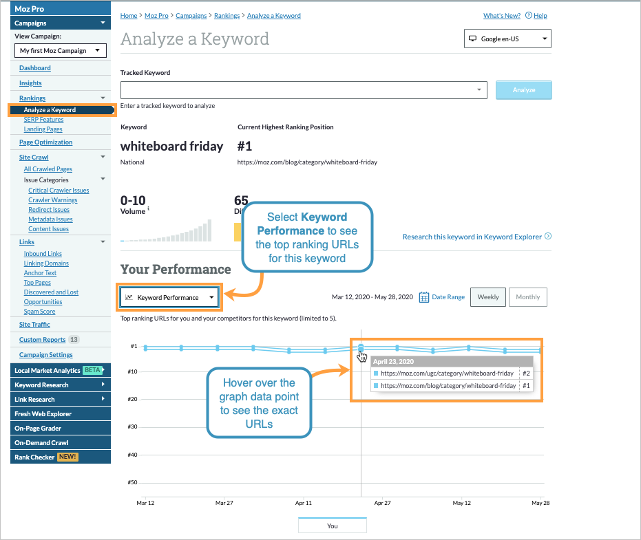Click the Date Range label link
Image resolution: width=641 pixels, height=540 pixels.
[448, 297]
